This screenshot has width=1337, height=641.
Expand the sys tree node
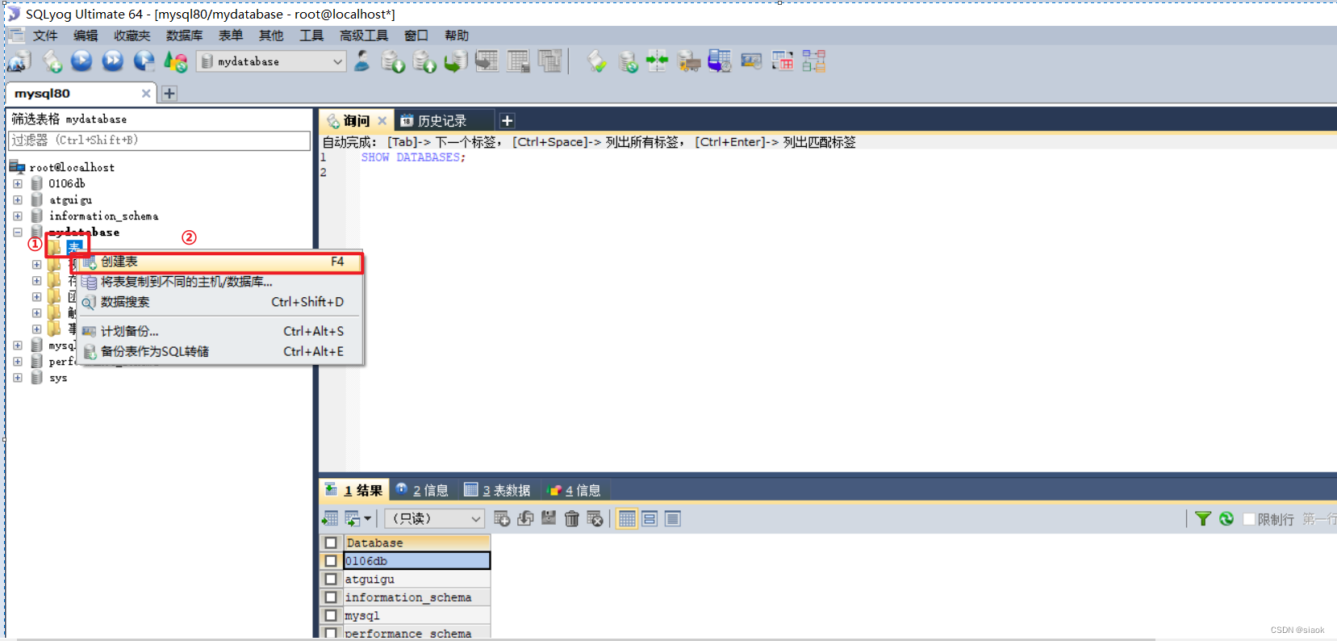click(18, 377)
